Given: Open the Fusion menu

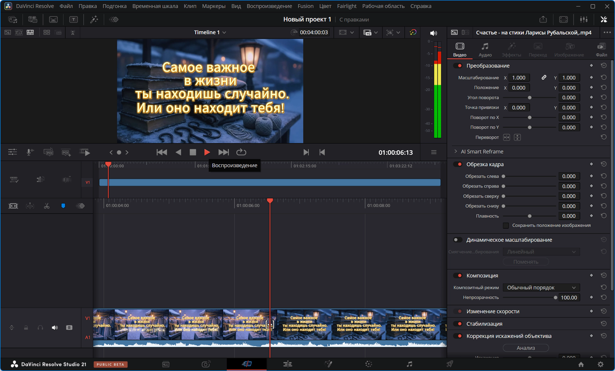Looking at the screenshot, I should coord(305,6).
